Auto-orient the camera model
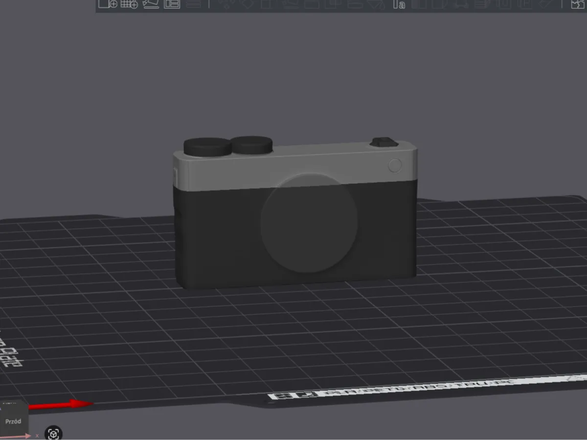 pyautogui.click(x=150, y=4)
